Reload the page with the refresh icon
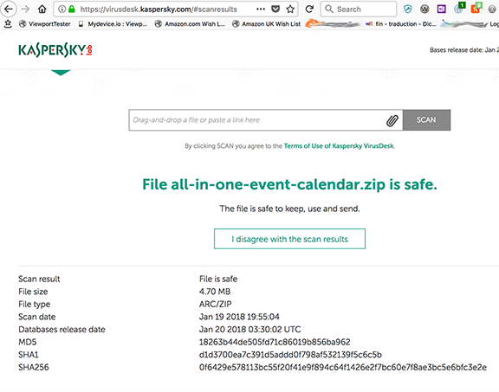Viewport: 499px width, 392px height. tap(309, 10)
